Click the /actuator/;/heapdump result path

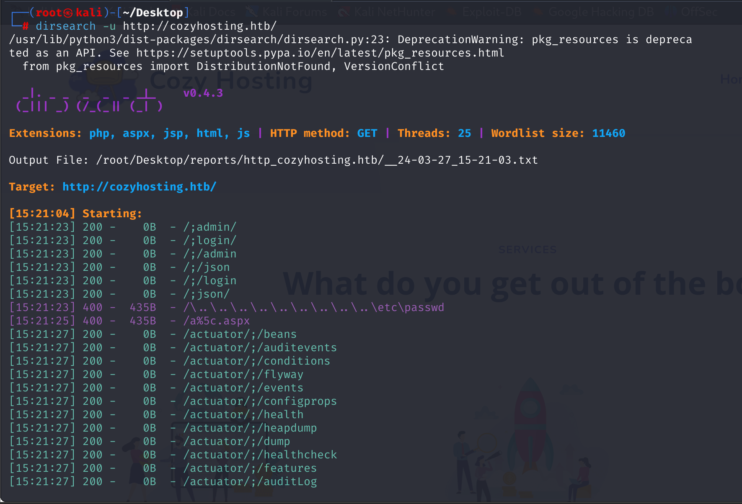click(x=250, y=428)
